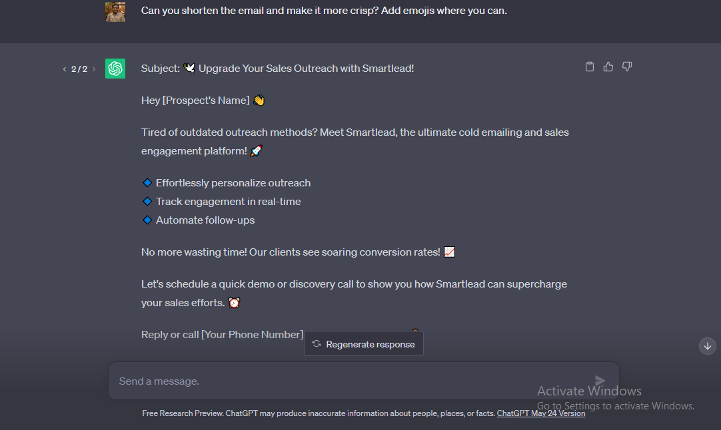
Task: Copy the generated email response
Action: click(589, 67)
